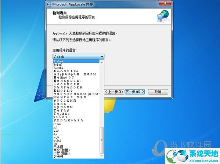This screenshot has width=220, height=164.
Task: Pick Башҡорт from the dropdown list
Action: pyautogui.click(x=76, y=77)
